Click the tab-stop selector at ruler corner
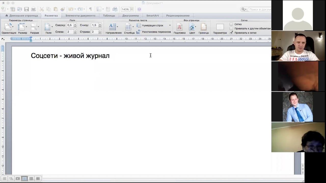Viewport: 326px width, 183px height. (3, 39)
